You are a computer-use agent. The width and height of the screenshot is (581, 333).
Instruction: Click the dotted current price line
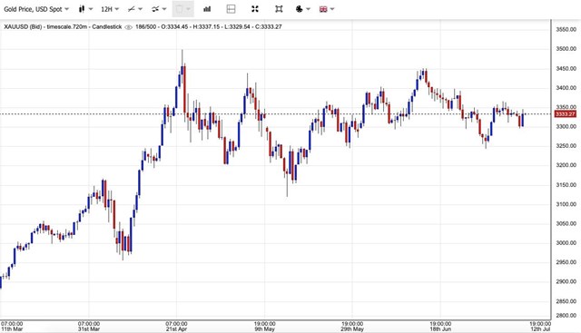(x=276, y=114)
